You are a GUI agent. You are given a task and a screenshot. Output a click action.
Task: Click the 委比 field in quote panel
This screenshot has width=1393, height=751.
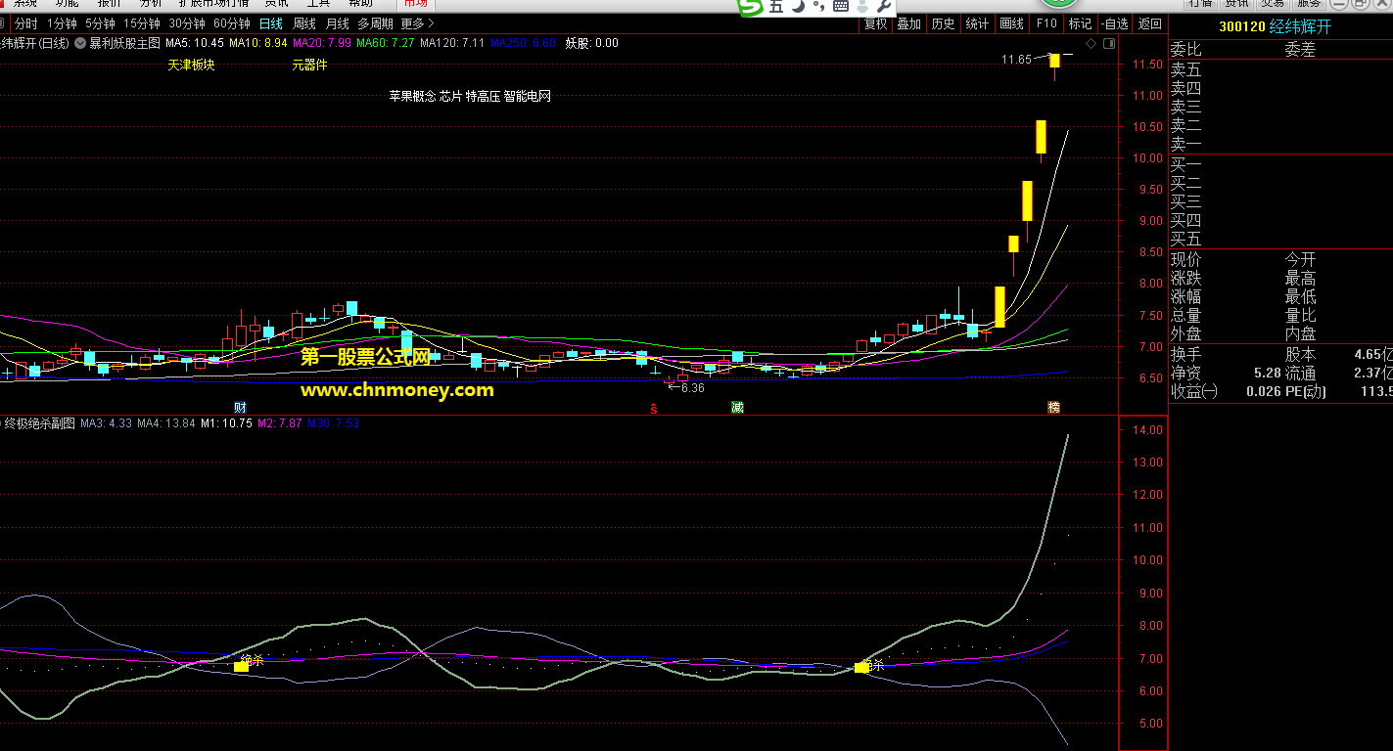[1186, 50]
